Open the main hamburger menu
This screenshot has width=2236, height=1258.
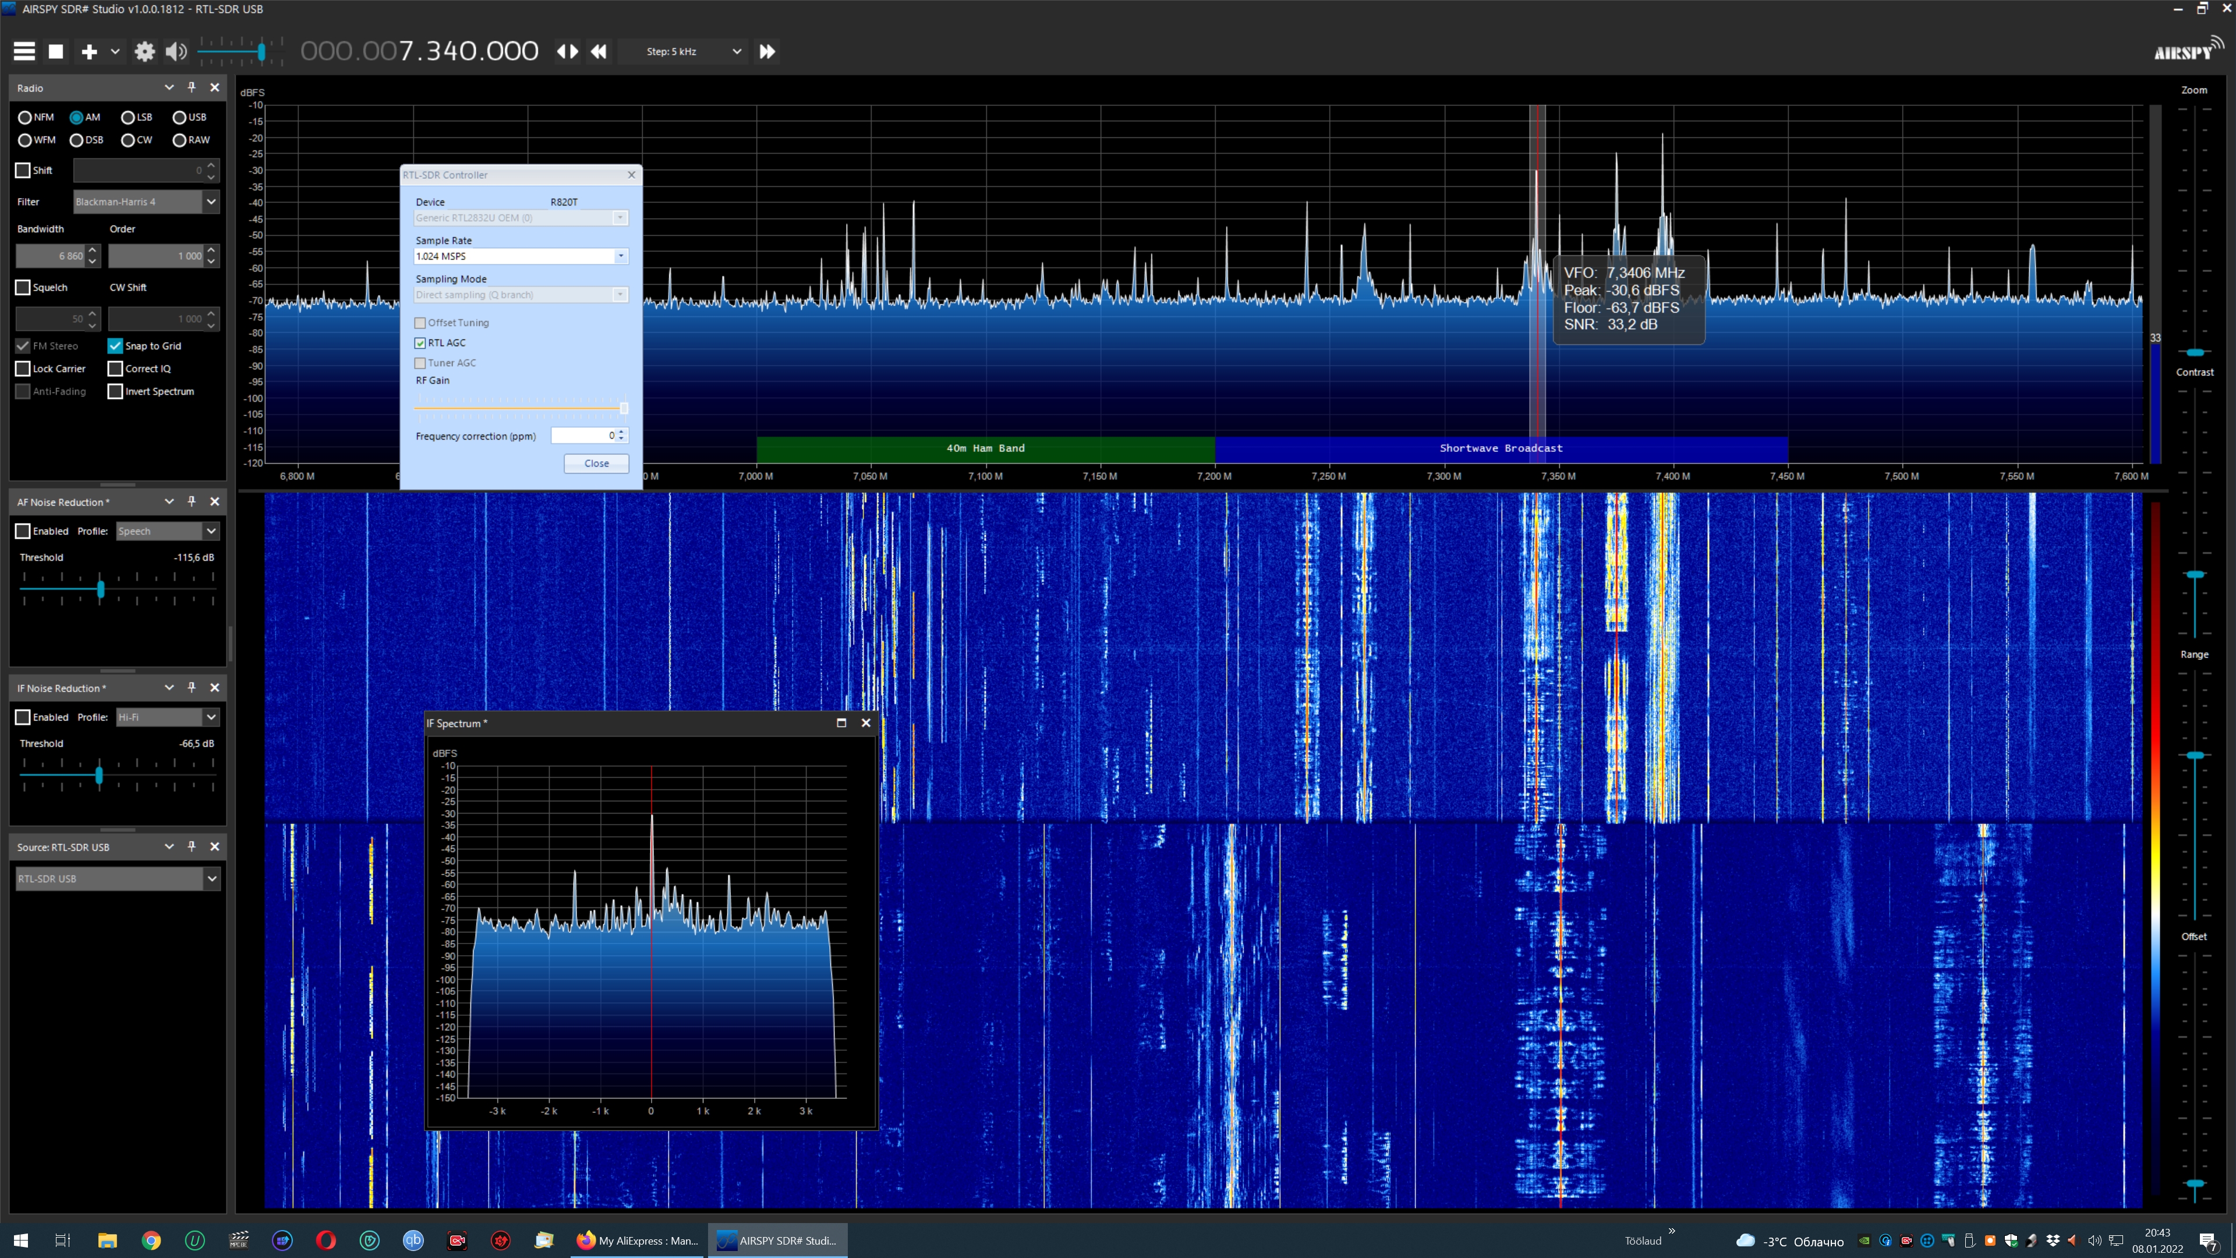tap(24, 51)
